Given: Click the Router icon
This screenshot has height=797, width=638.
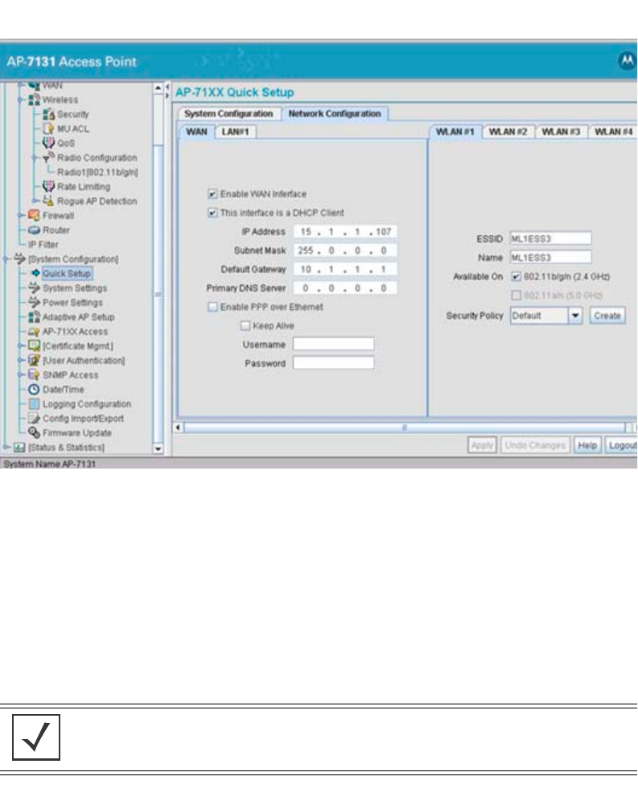Looking at the screenshot, I should [x=34, y=229].
